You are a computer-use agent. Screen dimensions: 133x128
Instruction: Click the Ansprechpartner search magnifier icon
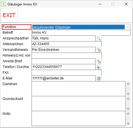pos(99,39)
